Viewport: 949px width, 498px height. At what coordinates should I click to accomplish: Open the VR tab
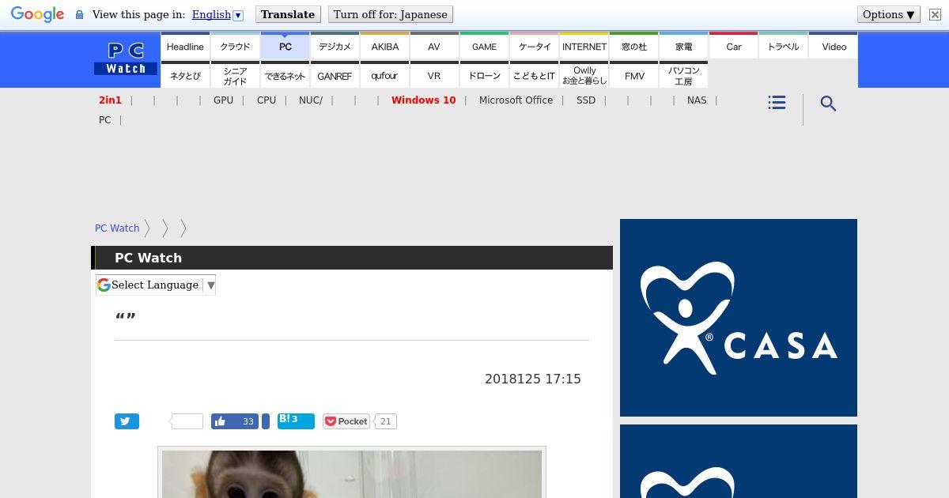tap(434, 75)
